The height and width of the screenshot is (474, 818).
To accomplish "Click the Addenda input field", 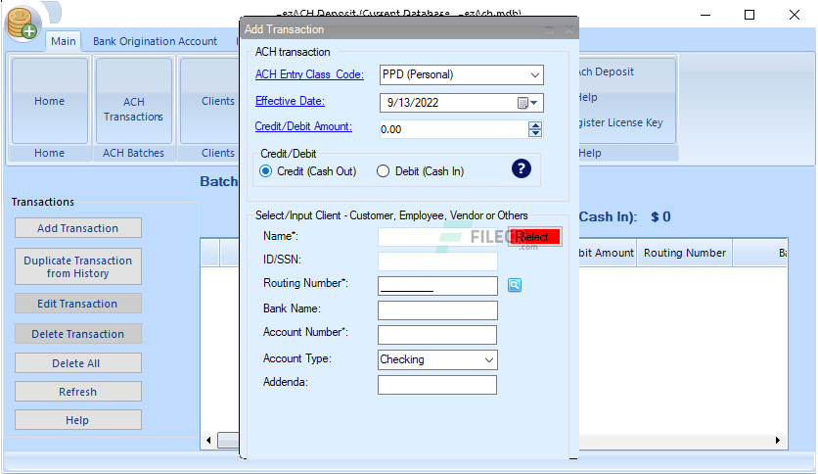I will point(437,385).
